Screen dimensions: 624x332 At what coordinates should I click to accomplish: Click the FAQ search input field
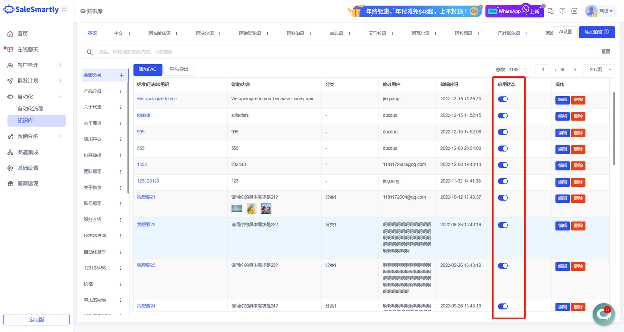pyautogui.click(x=341, y=52)
